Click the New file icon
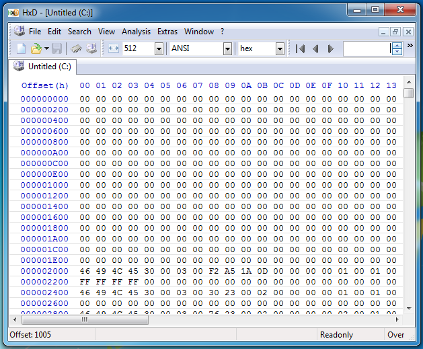This screenshot has width=423, height=349. [x=21, y=48]
